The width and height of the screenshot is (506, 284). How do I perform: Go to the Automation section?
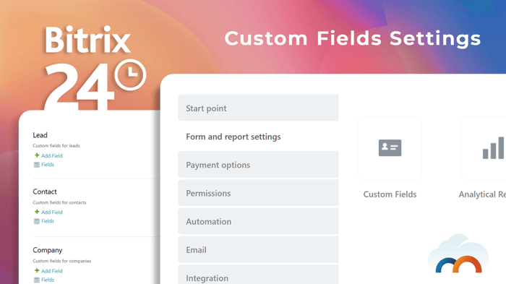(258, 221)
